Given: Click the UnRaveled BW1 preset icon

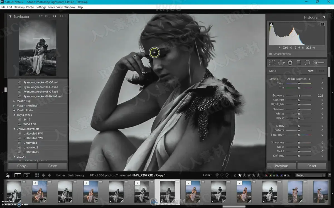Looking at the screenshot, I should (x=20, y=134).
